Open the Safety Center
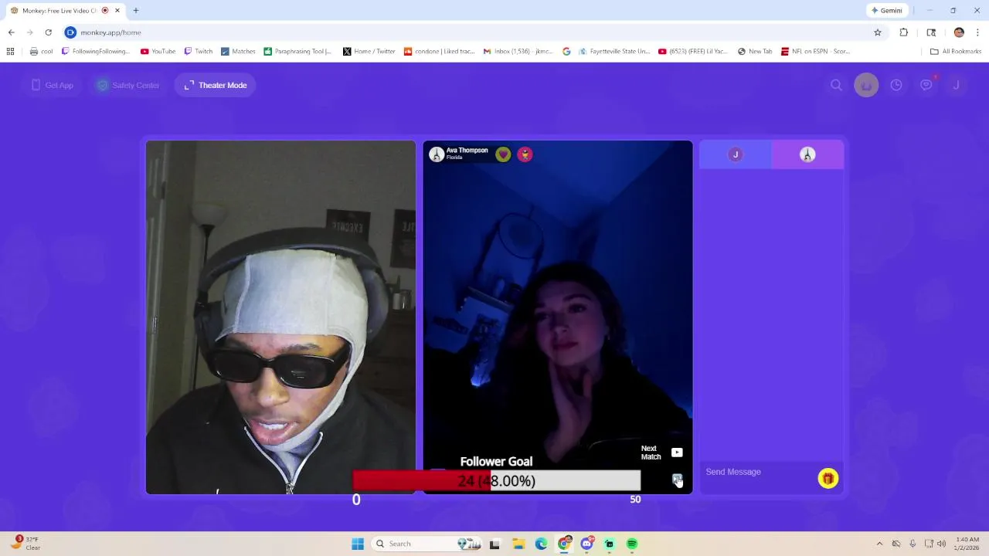This screenshot has height=556, width=989. click(127, 85)
